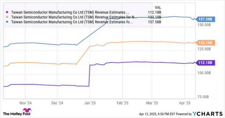Select the legend entry valued 112.18B
225x118 pixels.
click(83, 13)
